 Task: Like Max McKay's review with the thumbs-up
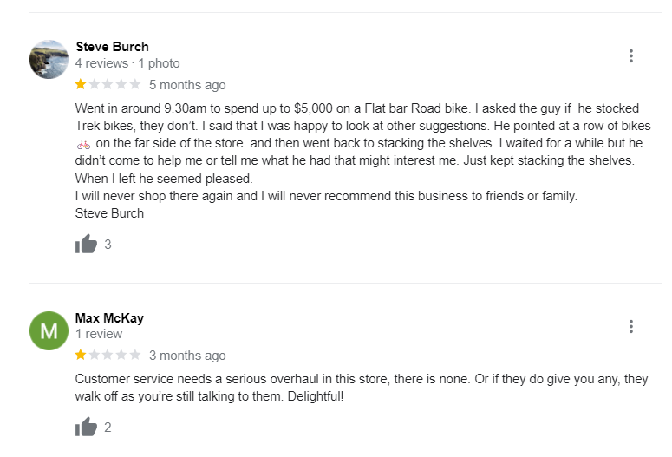(86, 427)
